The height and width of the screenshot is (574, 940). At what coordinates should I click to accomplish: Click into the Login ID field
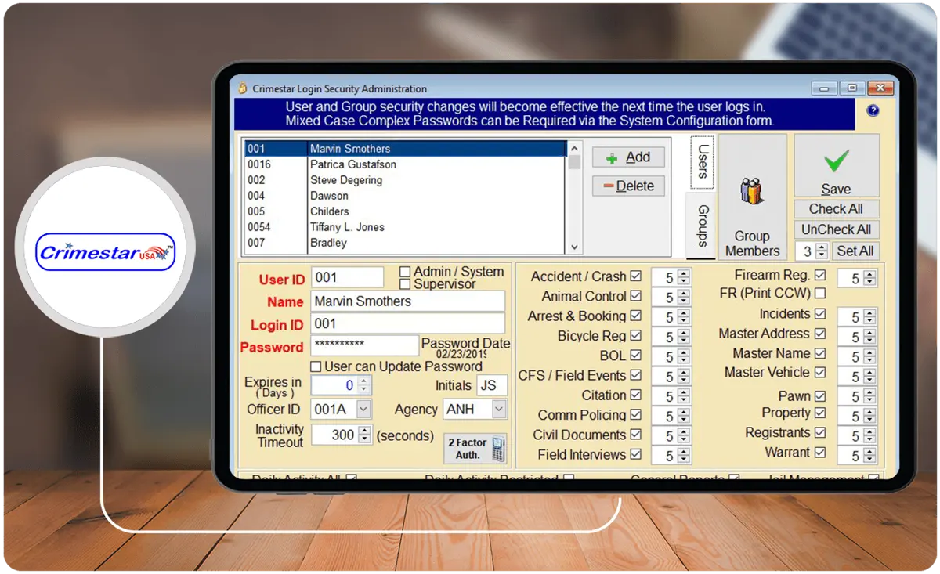[x=408, y=323]
